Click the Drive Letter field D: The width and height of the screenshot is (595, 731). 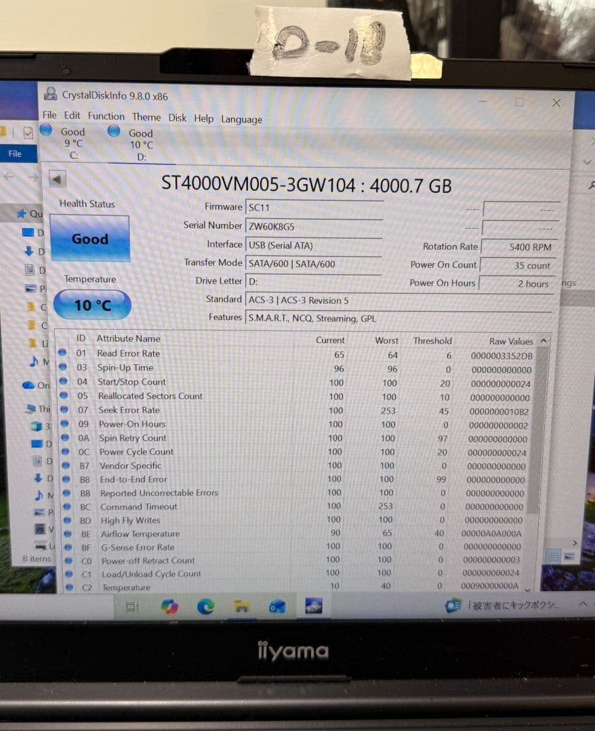314,282
